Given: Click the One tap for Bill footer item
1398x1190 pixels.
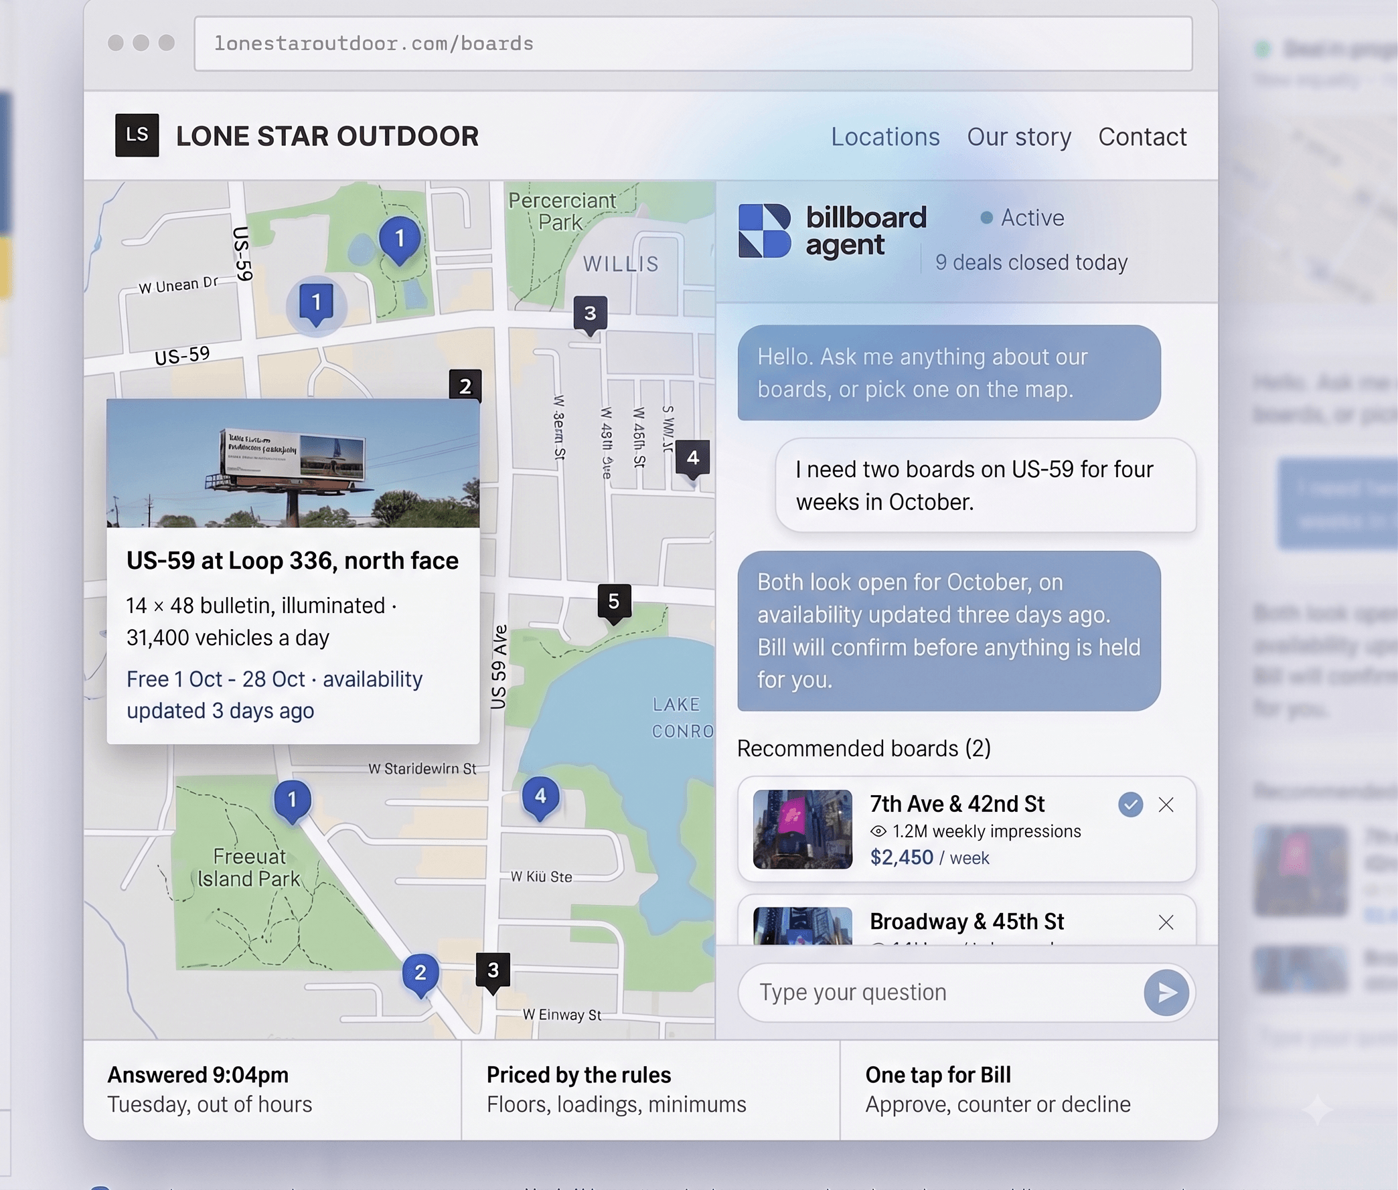Looking at the screenshot, I should tap(1029, 1090).
